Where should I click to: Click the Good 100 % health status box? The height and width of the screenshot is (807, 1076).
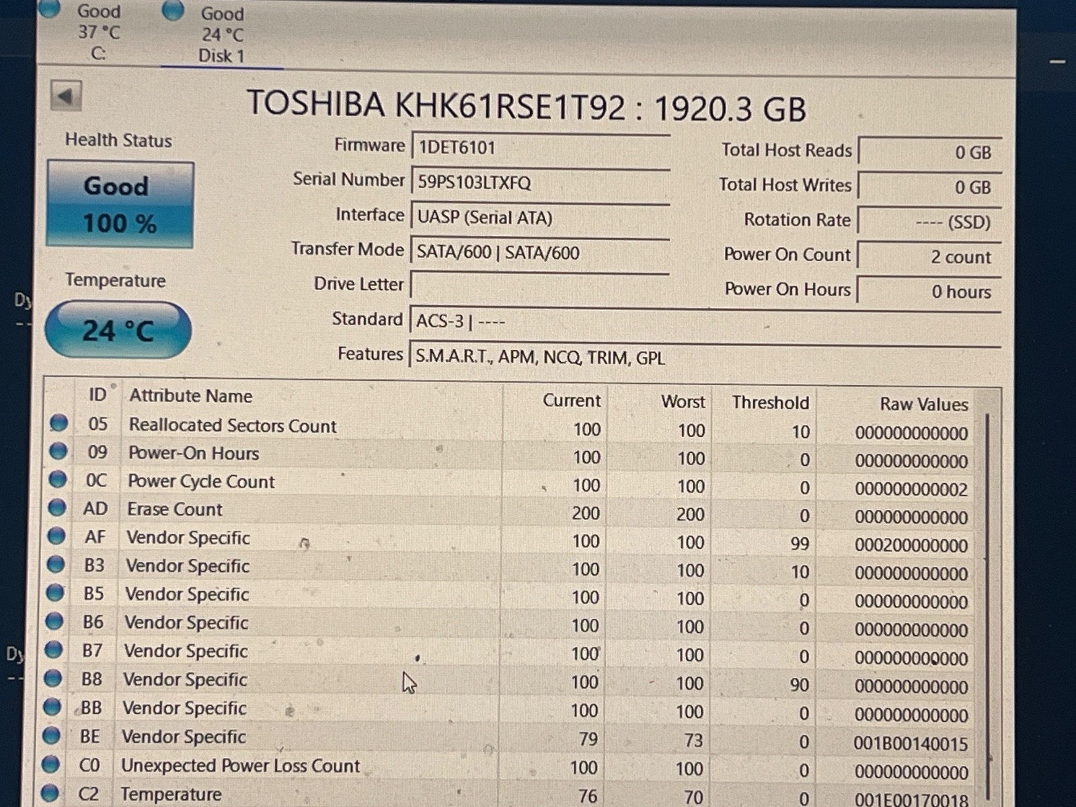pyautogui.click(x=120, y=204)
